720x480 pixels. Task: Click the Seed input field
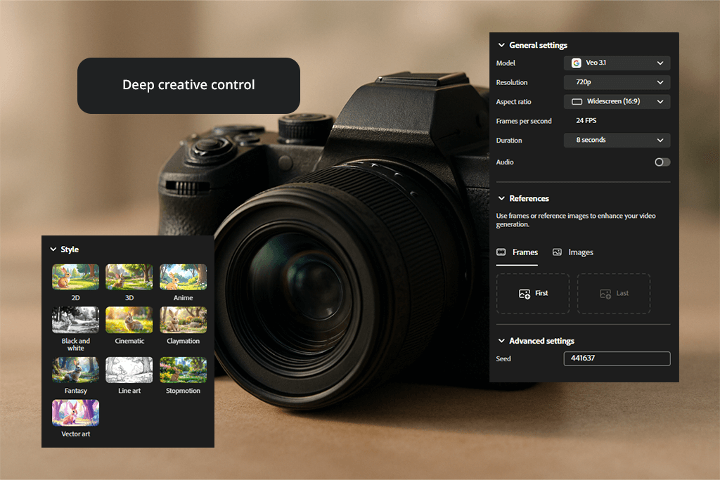[617, 358]
